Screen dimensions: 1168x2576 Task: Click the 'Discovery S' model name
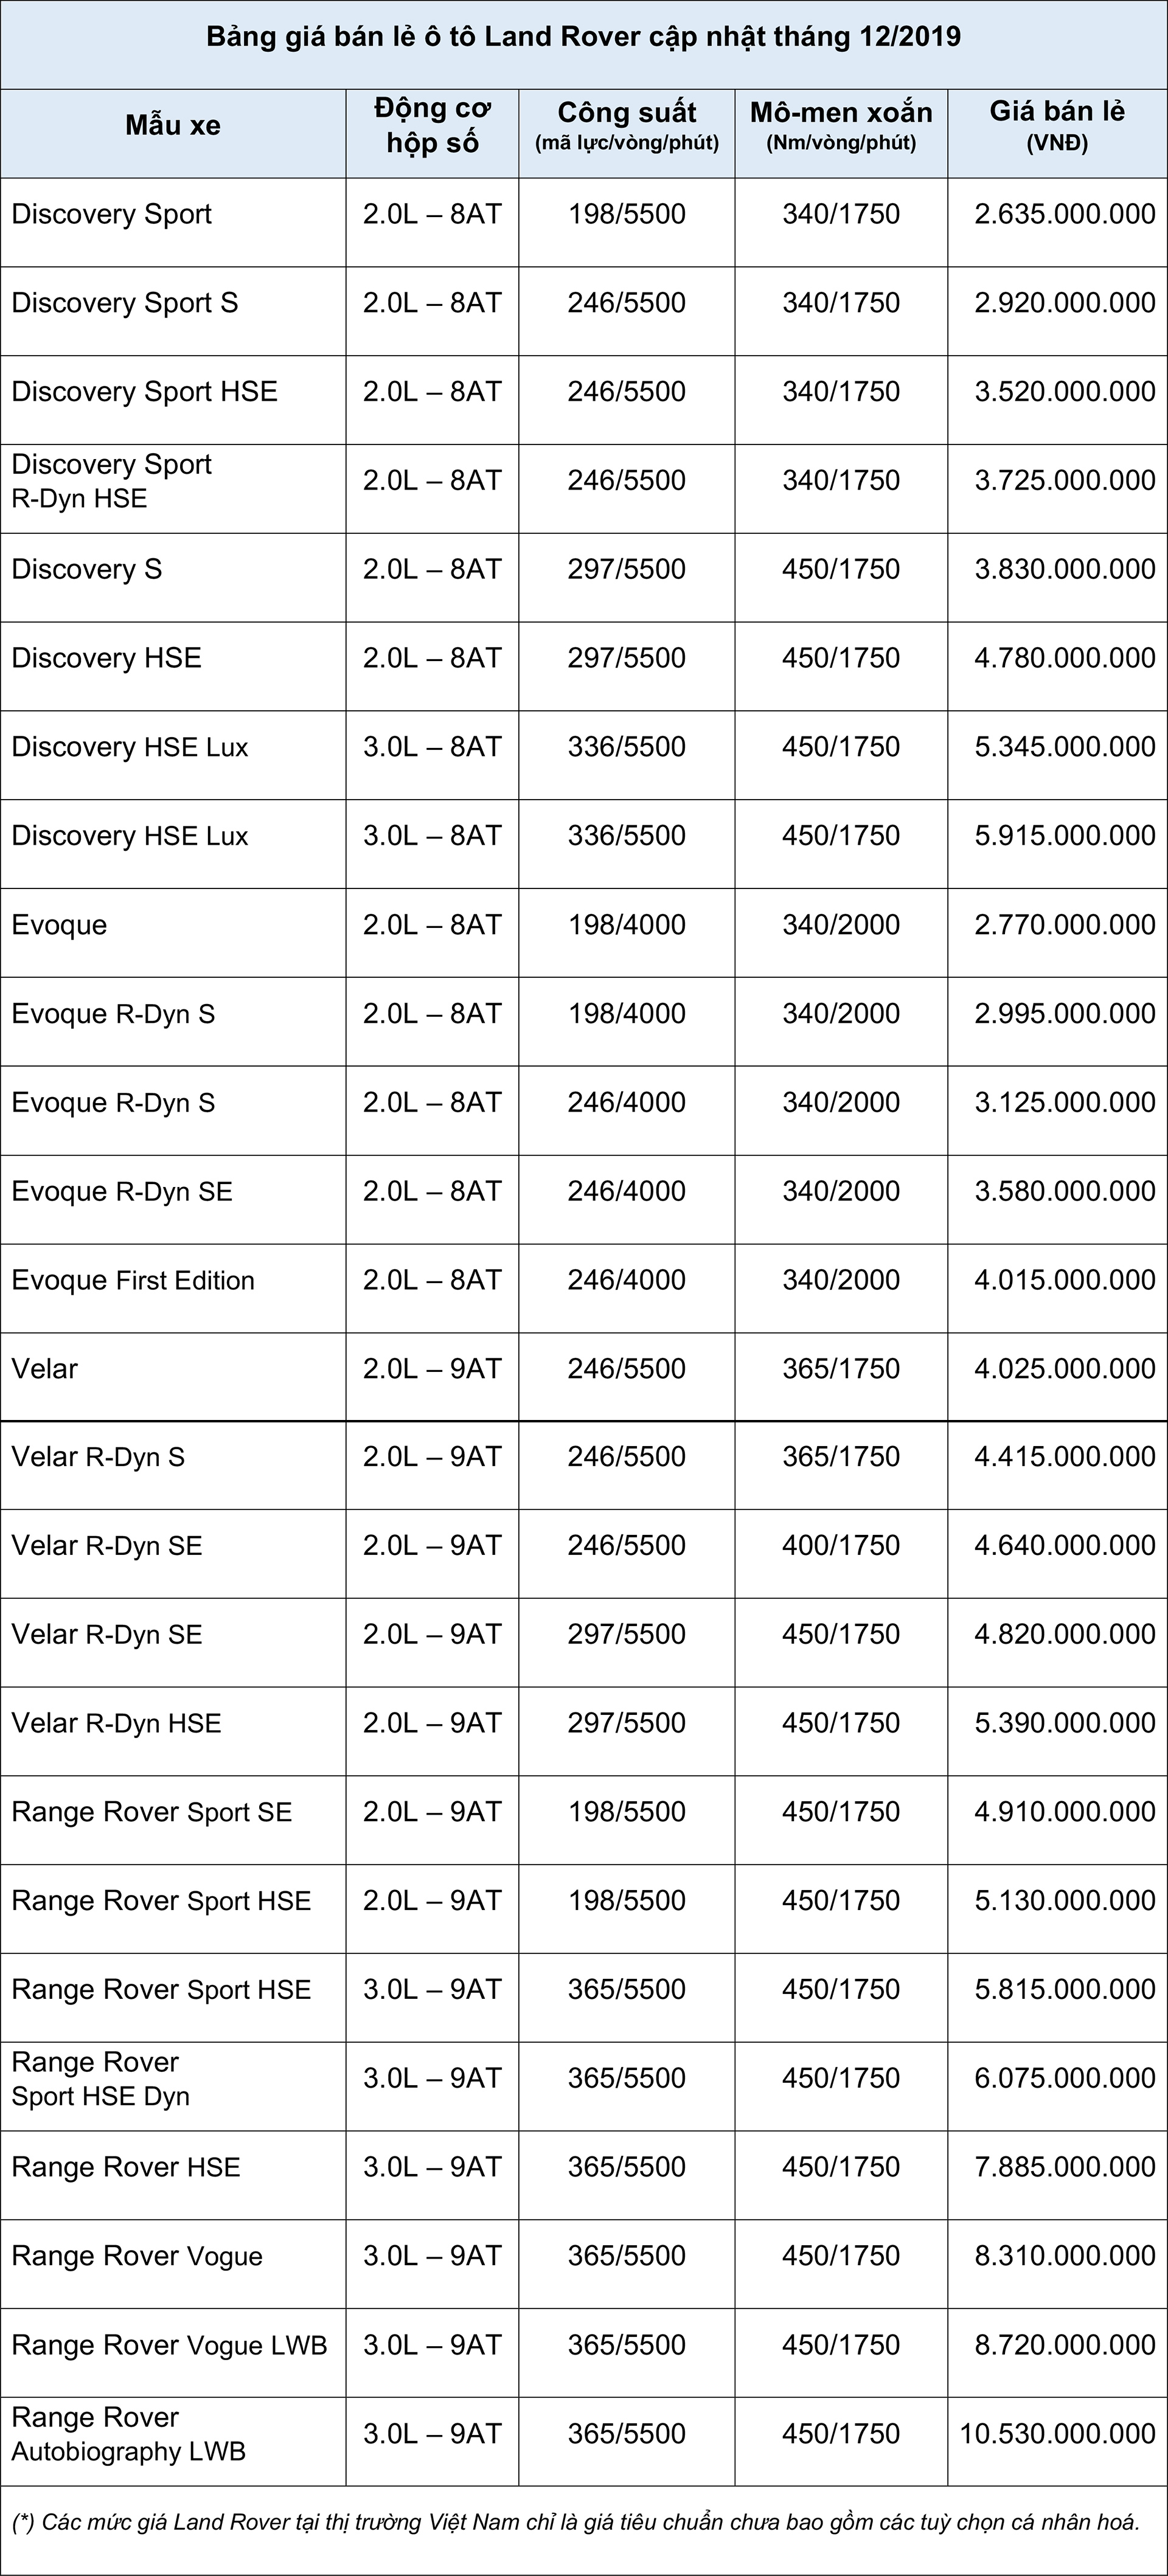click(87, 570)
